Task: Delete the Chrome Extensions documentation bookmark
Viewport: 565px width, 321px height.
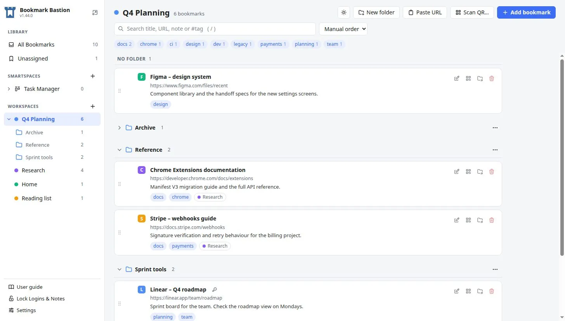Action: click(492, 172)
